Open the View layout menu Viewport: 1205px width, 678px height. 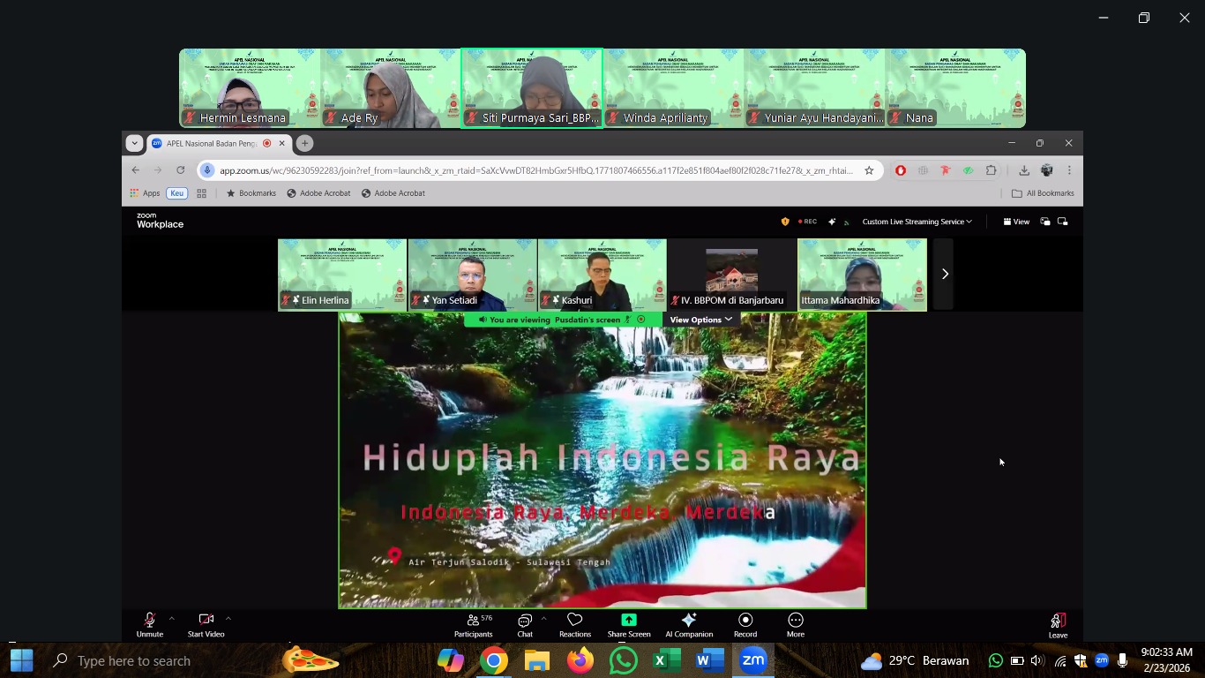pos(1015,222)
